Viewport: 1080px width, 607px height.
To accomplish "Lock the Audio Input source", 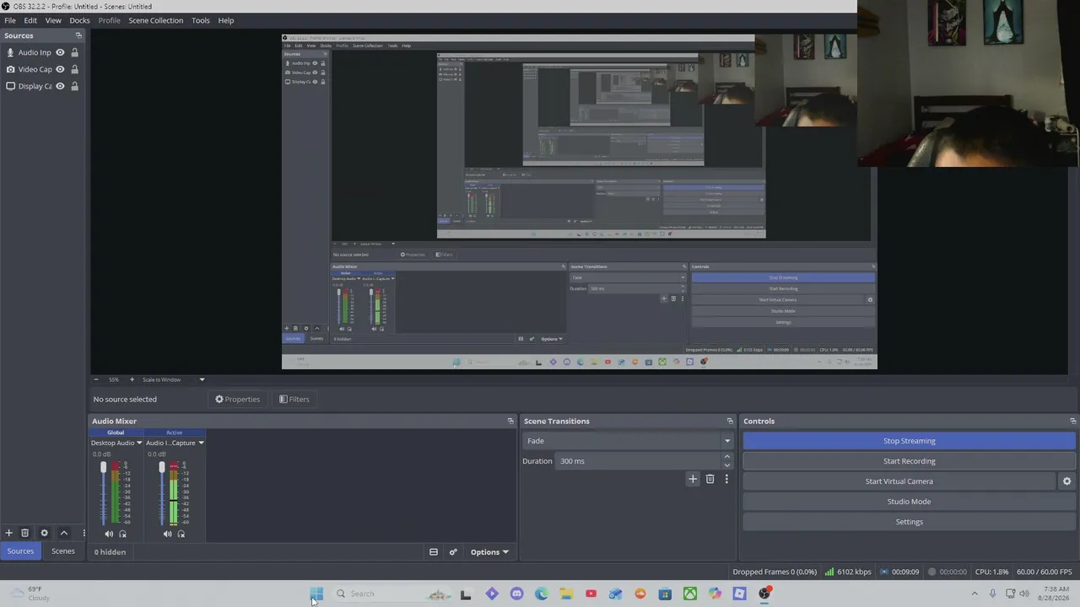I will (74, 52).
